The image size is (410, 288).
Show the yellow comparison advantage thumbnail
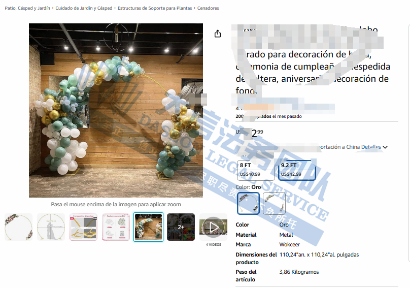point(83,227)
